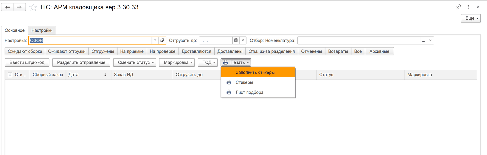Show Все orders
The height and width of the screenshot is (155, 487).
[x=358, y=51]
